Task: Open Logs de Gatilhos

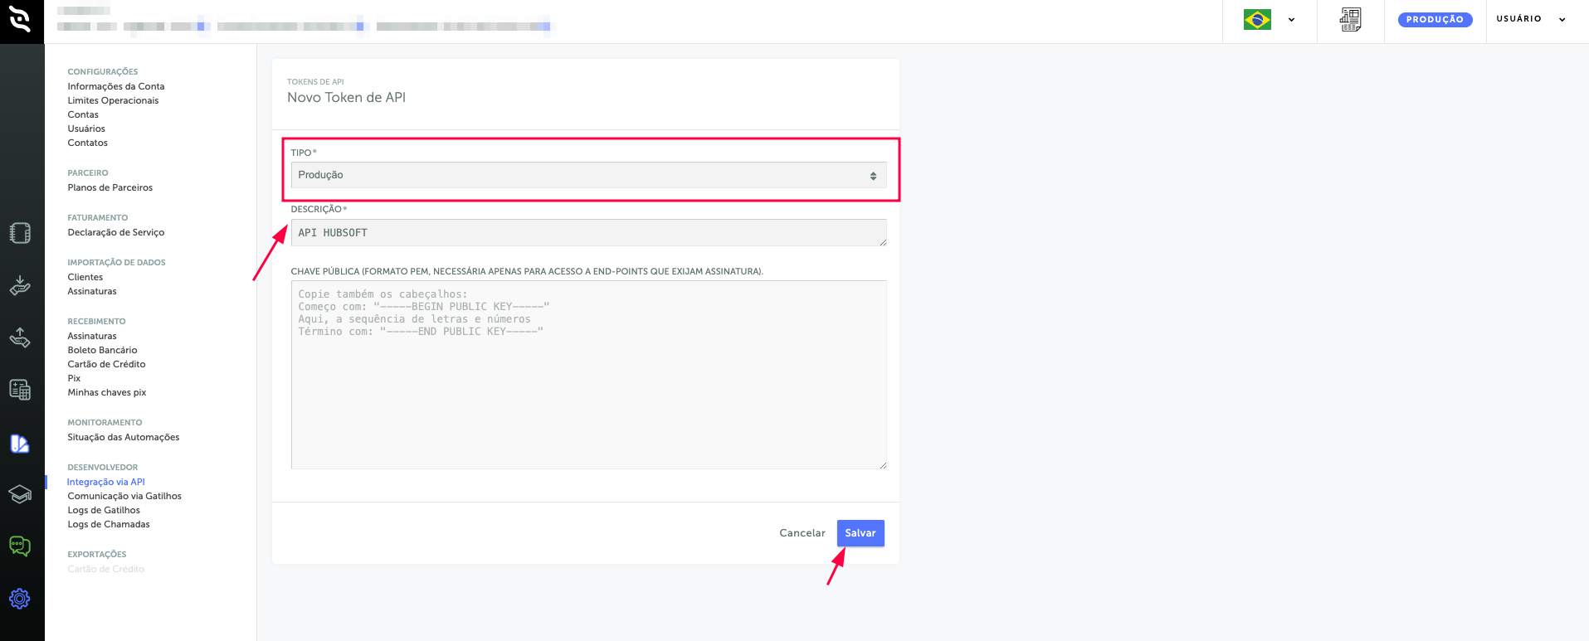Action: point(104,510)
